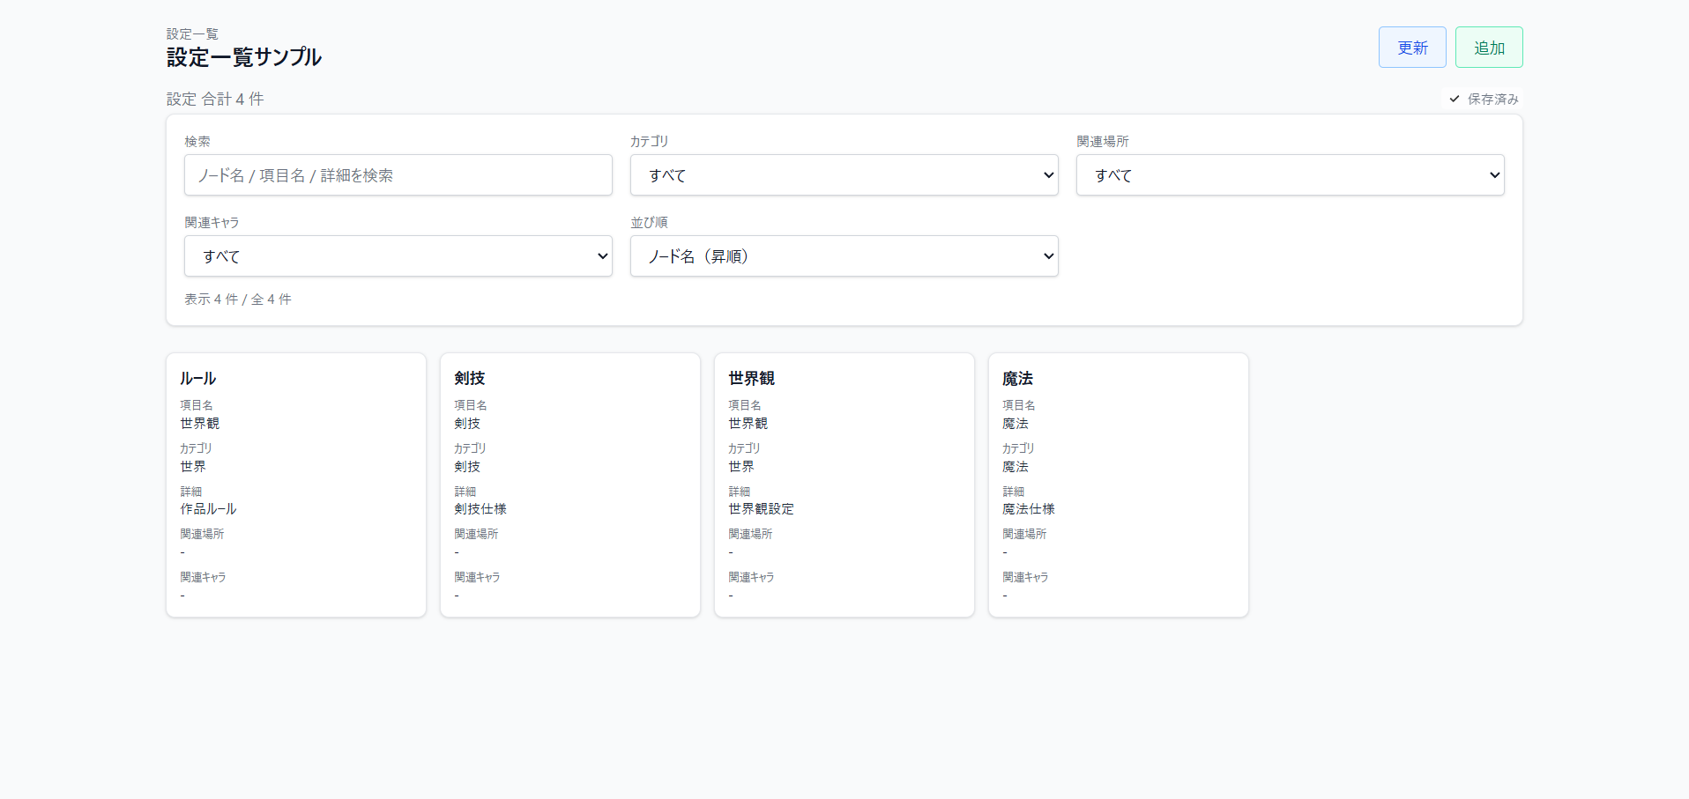Screen dimensions: 1689x799
Task: Click the 保存済み checkmark icon
Action: click(x=1455, y=99)
